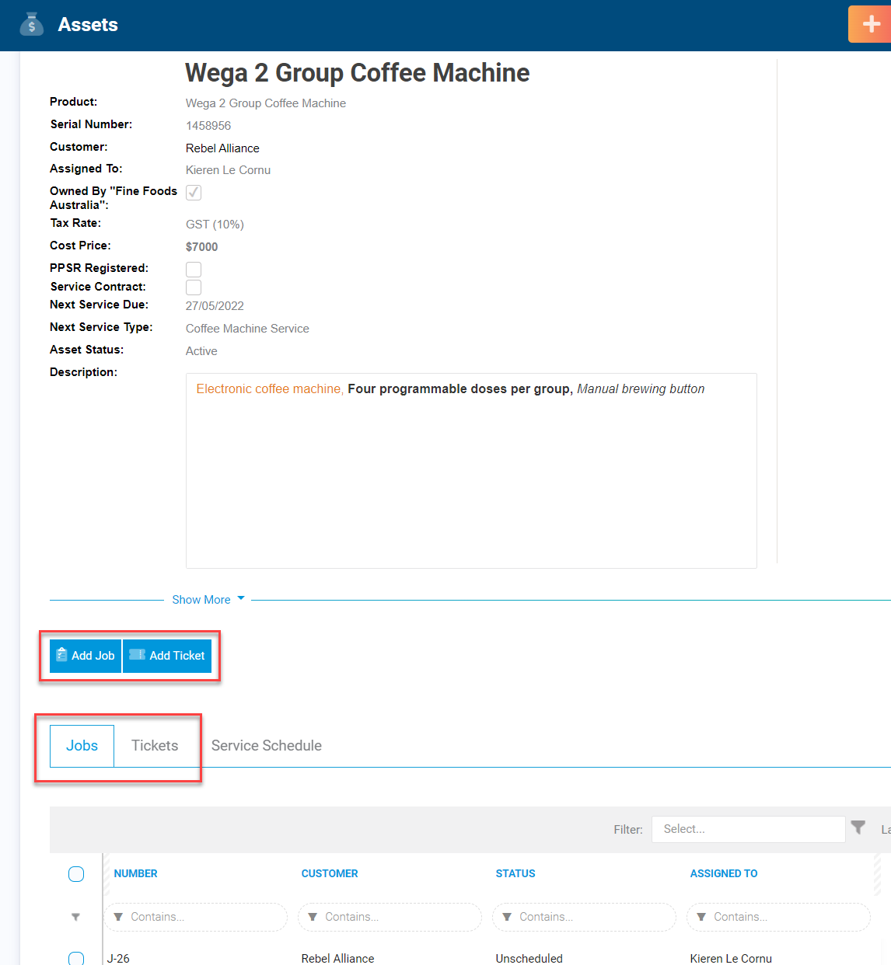This screenshot has height=965, width=891.
Task: Click the Number Contains filter field
Action: click(x=196, y=917)
